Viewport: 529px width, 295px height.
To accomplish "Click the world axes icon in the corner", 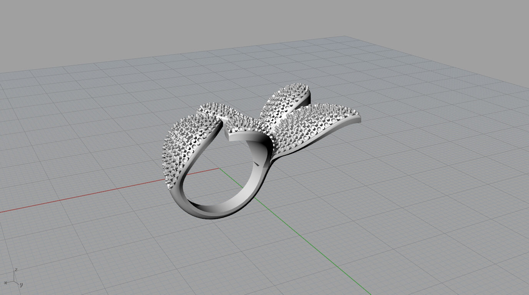I will (x=13, y=278).
